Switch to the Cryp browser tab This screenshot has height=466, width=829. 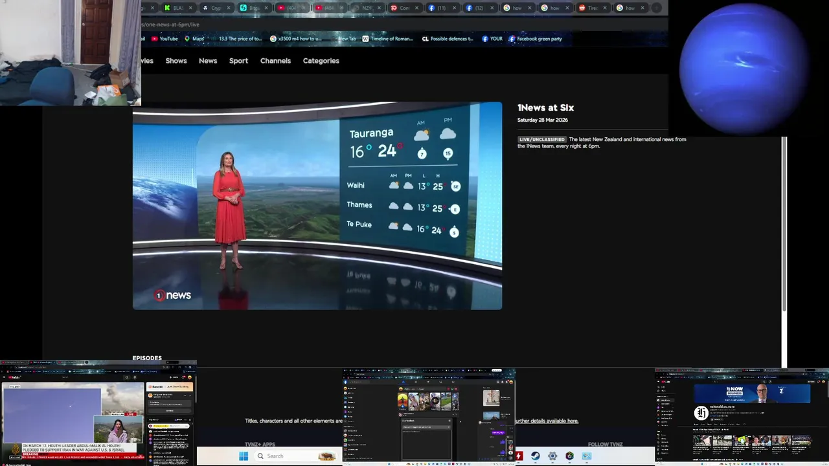[x=216, y=8]
